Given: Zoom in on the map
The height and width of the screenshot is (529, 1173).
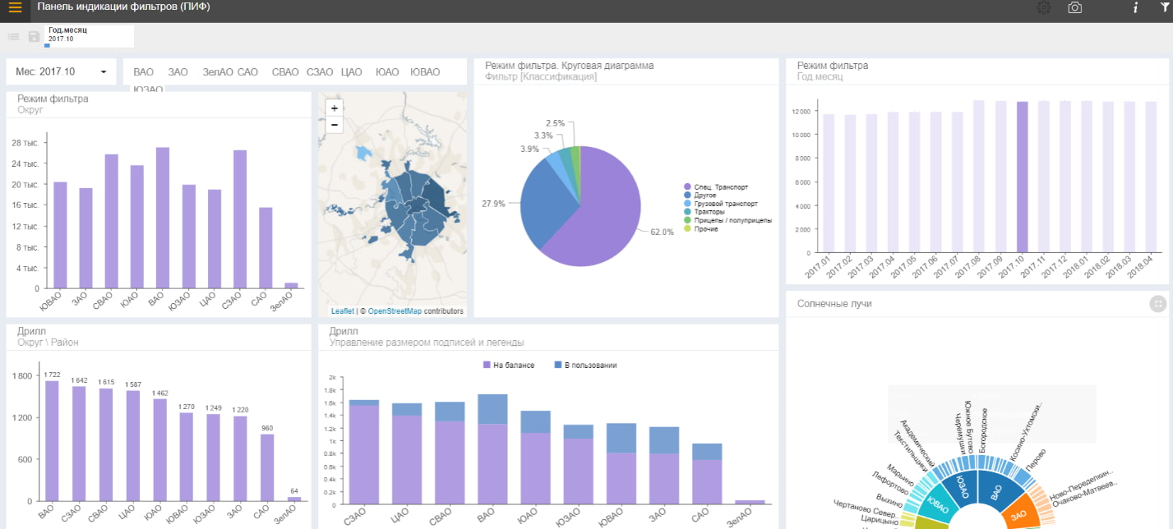Looking at the screenshot, I should click(334, 108).
